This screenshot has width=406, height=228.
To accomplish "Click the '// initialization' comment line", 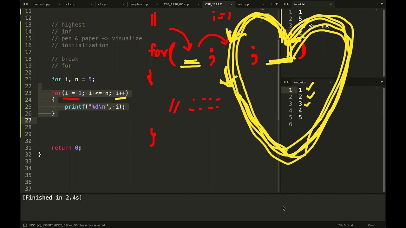I will tap(80, 45).
